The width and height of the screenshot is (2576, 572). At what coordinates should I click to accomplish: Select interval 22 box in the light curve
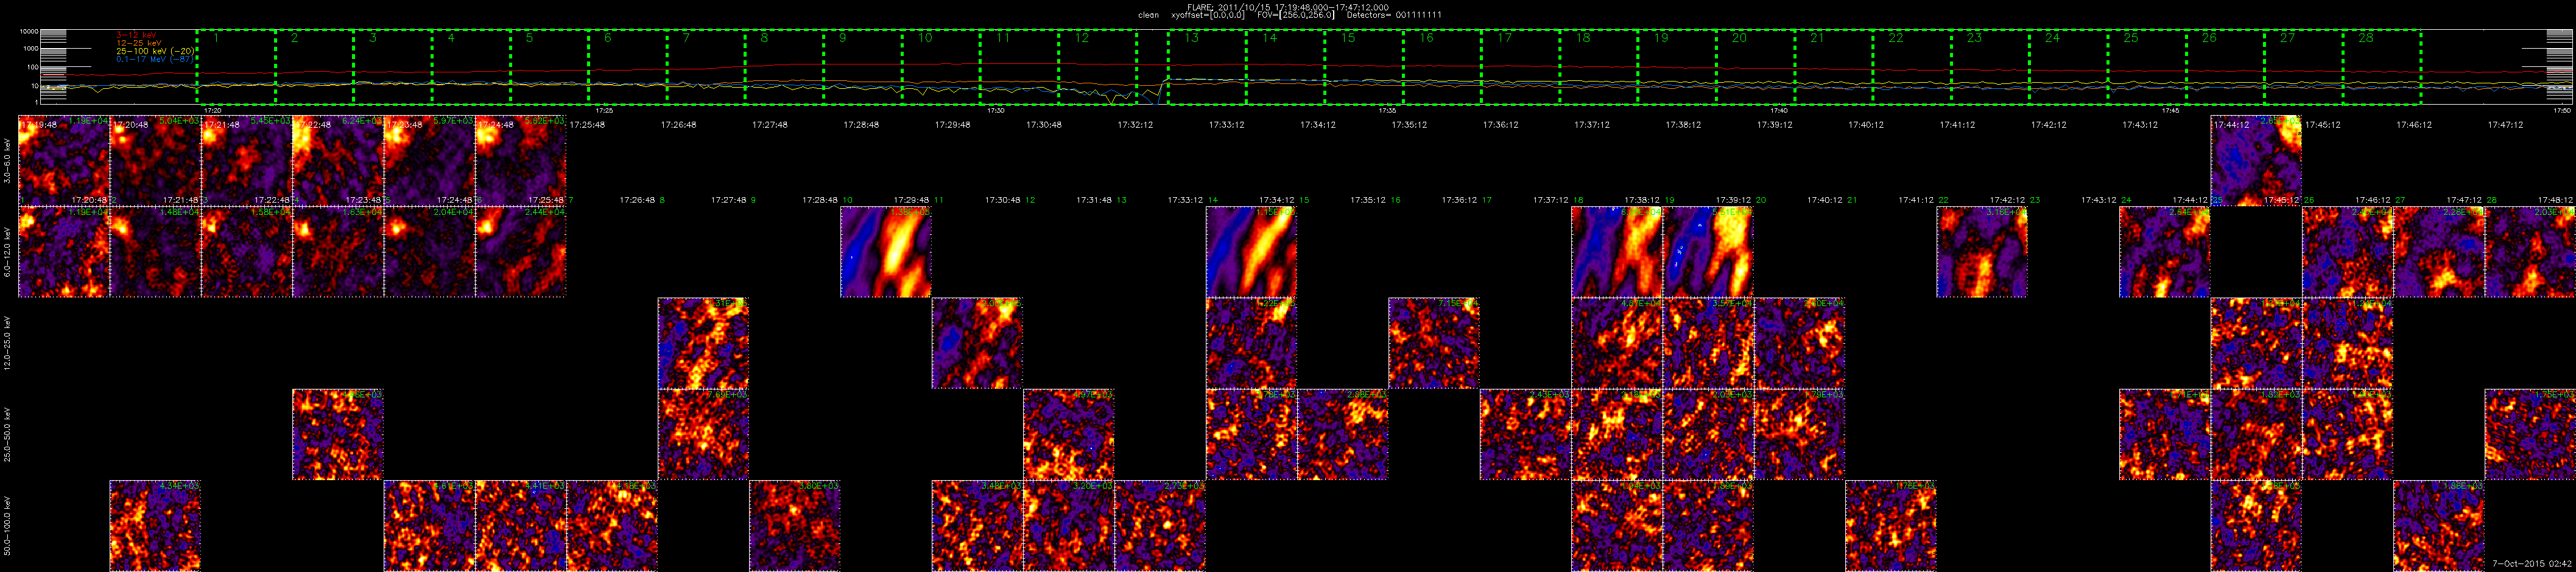1911,67
